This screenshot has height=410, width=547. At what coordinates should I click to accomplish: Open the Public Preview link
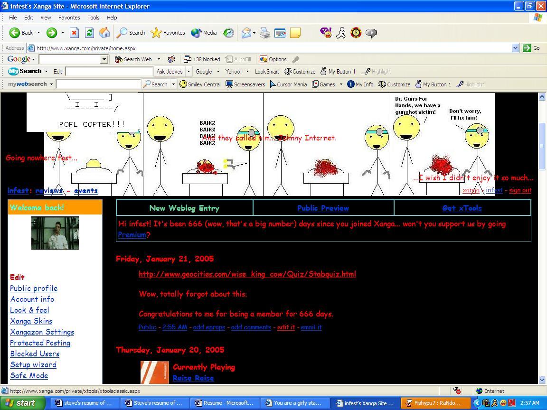coord(323,208)
